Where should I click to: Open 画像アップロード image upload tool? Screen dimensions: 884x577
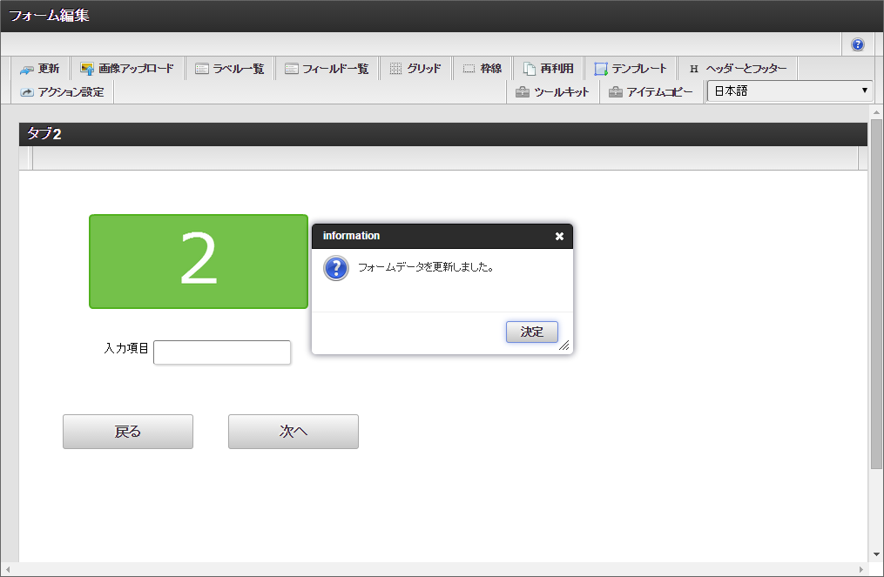click(x=128, y=69)
